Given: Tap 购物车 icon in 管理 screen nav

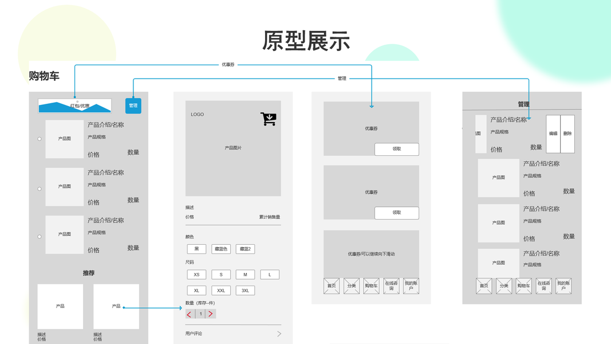Looking at the screenshot, I should [x=524, y=286].
